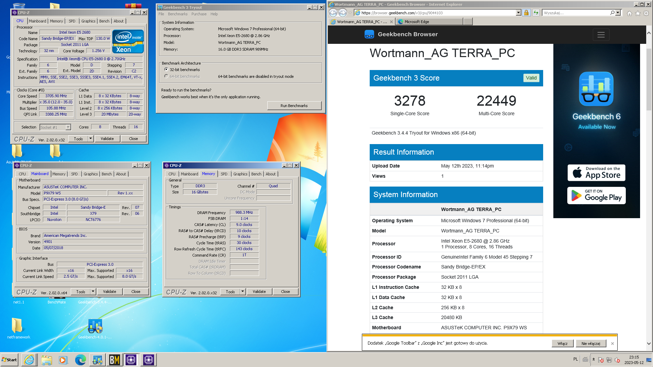Go back in Internet Explorer
653x367 pixels.
333,13
